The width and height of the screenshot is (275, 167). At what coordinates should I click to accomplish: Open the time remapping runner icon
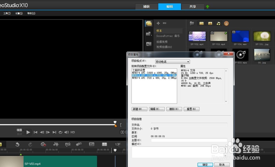pyautogui.click(x=117, y=145)
